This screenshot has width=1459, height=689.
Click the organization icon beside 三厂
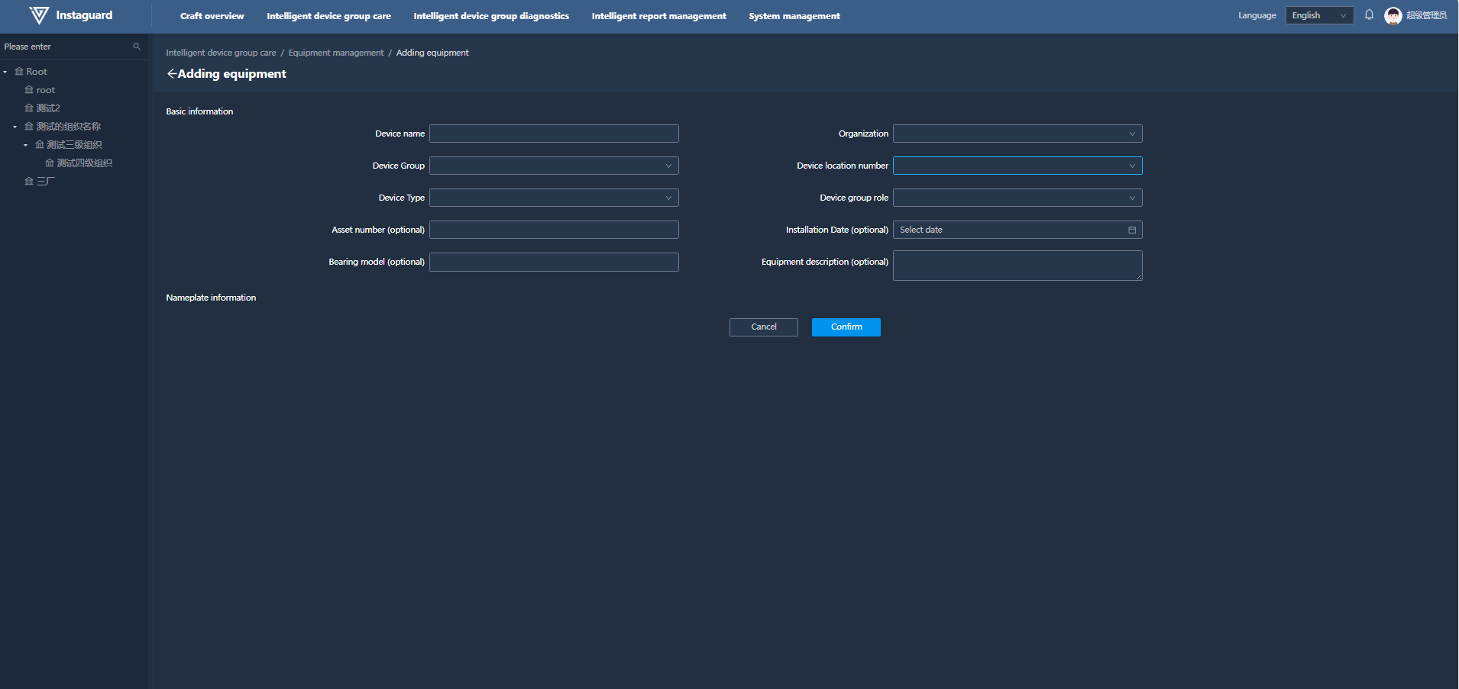pos(29,182)
